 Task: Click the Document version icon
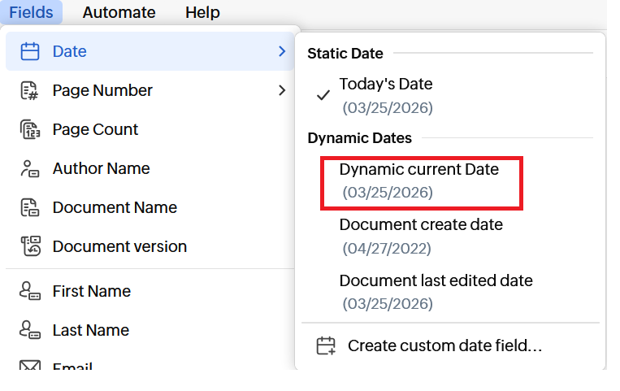[29, 246]
